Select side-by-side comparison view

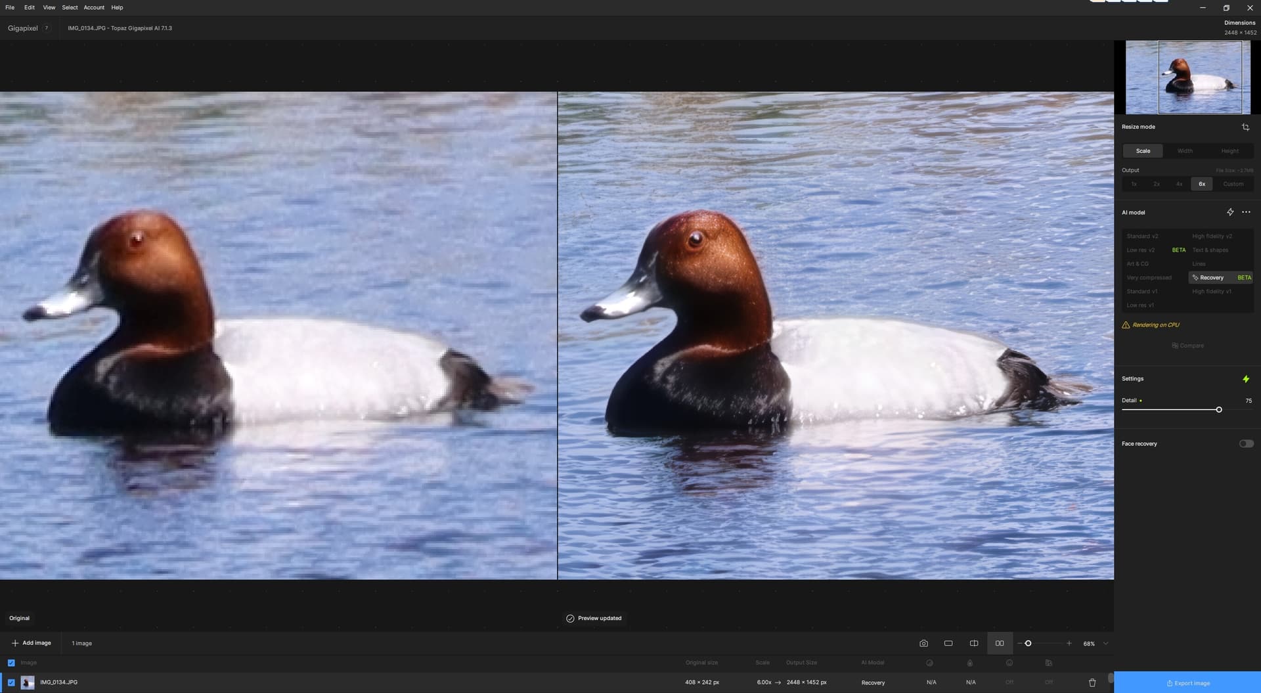pyautogui.click(x=1000, y=644)
